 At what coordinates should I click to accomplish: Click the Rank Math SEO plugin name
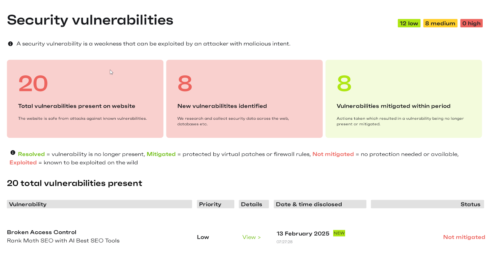pos(63,241)
